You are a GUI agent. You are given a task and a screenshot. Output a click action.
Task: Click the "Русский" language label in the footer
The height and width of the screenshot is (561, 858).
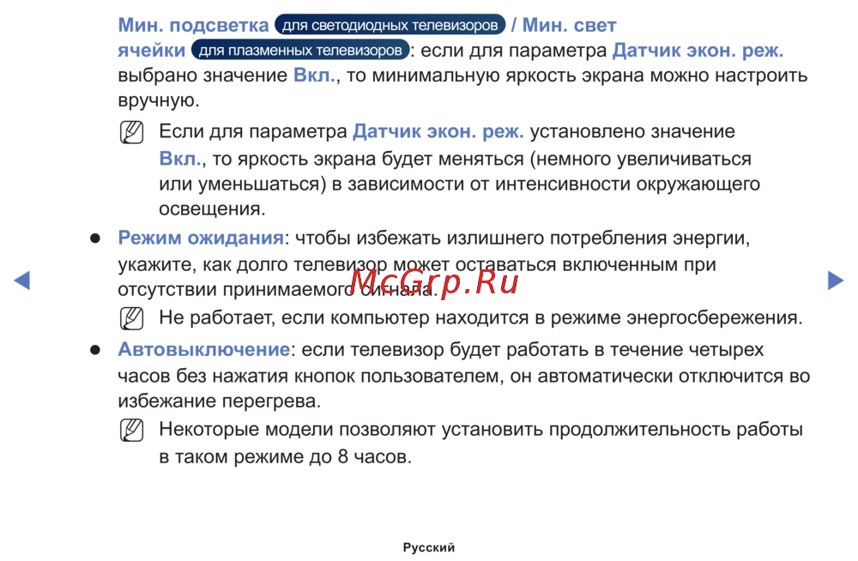(429, 546)
